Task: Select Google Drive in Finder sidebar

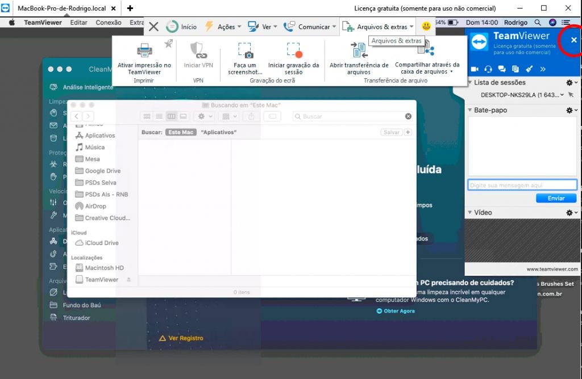Action: click(x=98, y=171)
